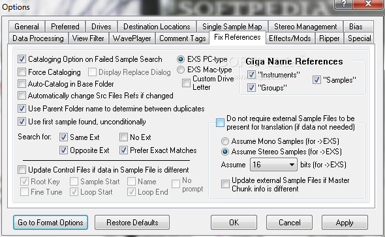Open the WavePlayer tab
This screenshot has width=385, height=237.
132,38
